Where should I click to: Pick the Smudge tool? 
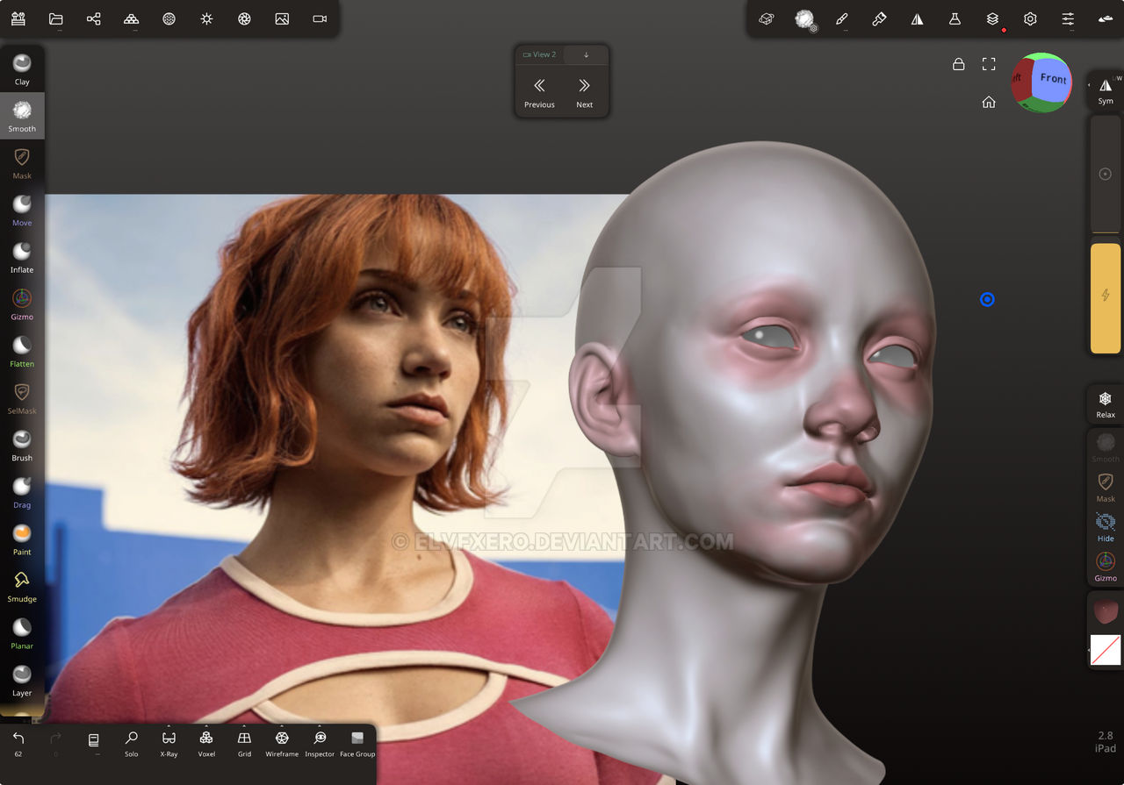click(22, 586)
